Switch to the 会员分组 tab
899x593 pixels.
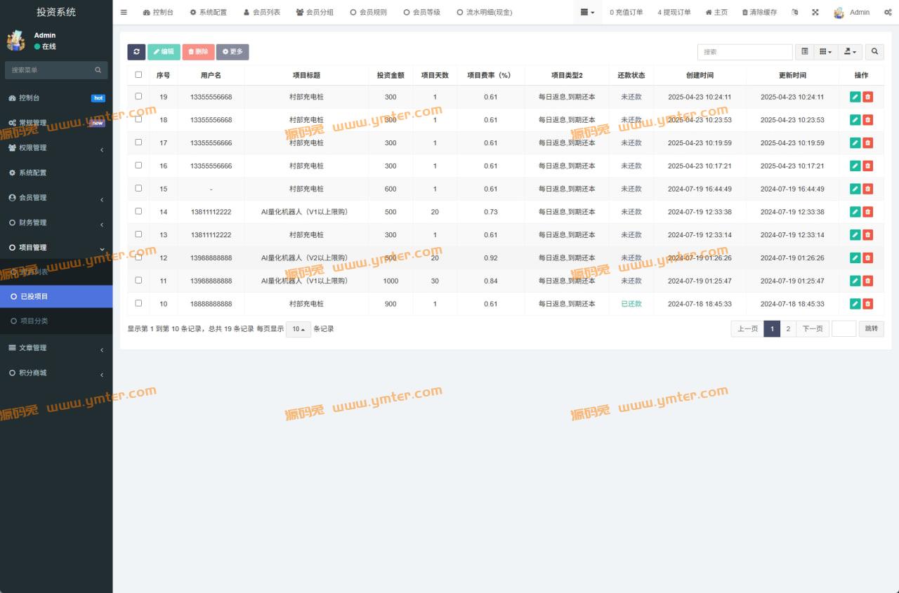click(315, 12)
